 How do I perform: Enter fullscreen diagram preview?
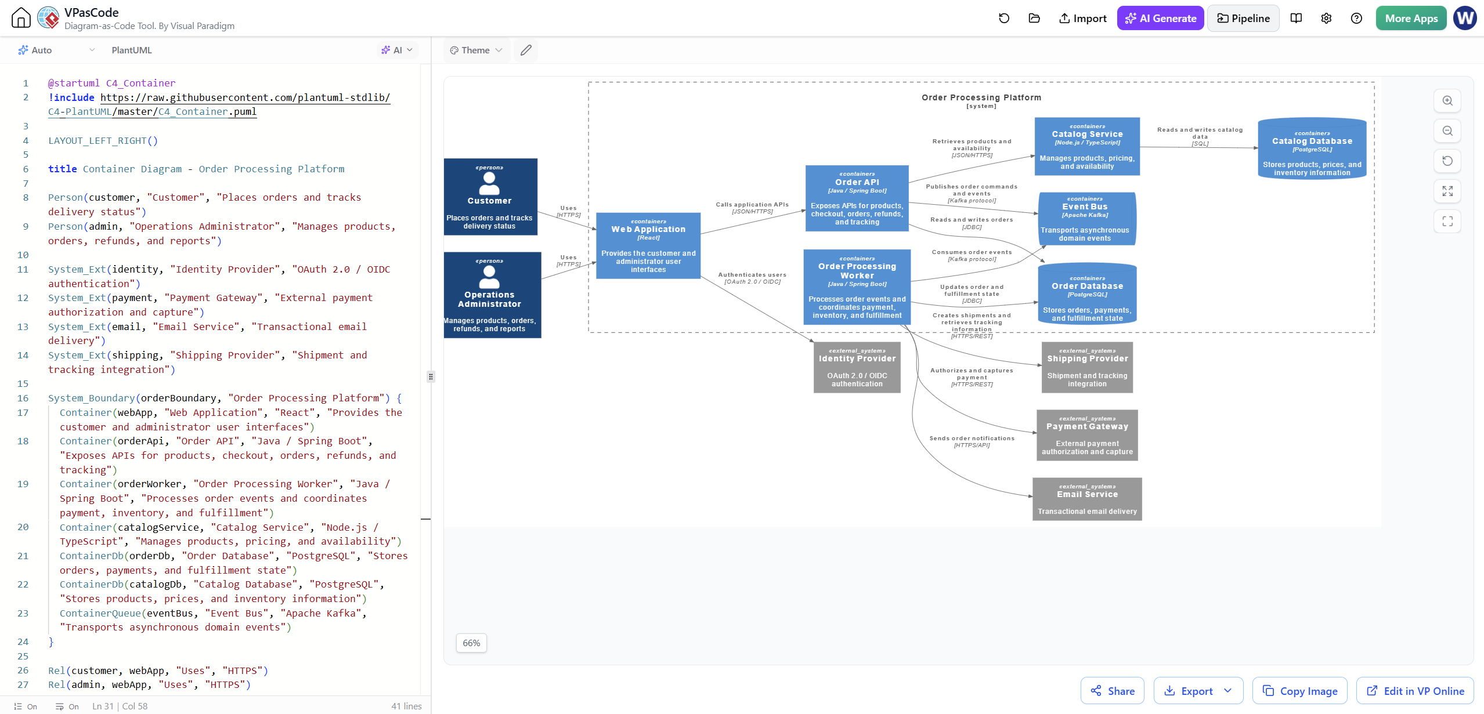point(1447,222)
